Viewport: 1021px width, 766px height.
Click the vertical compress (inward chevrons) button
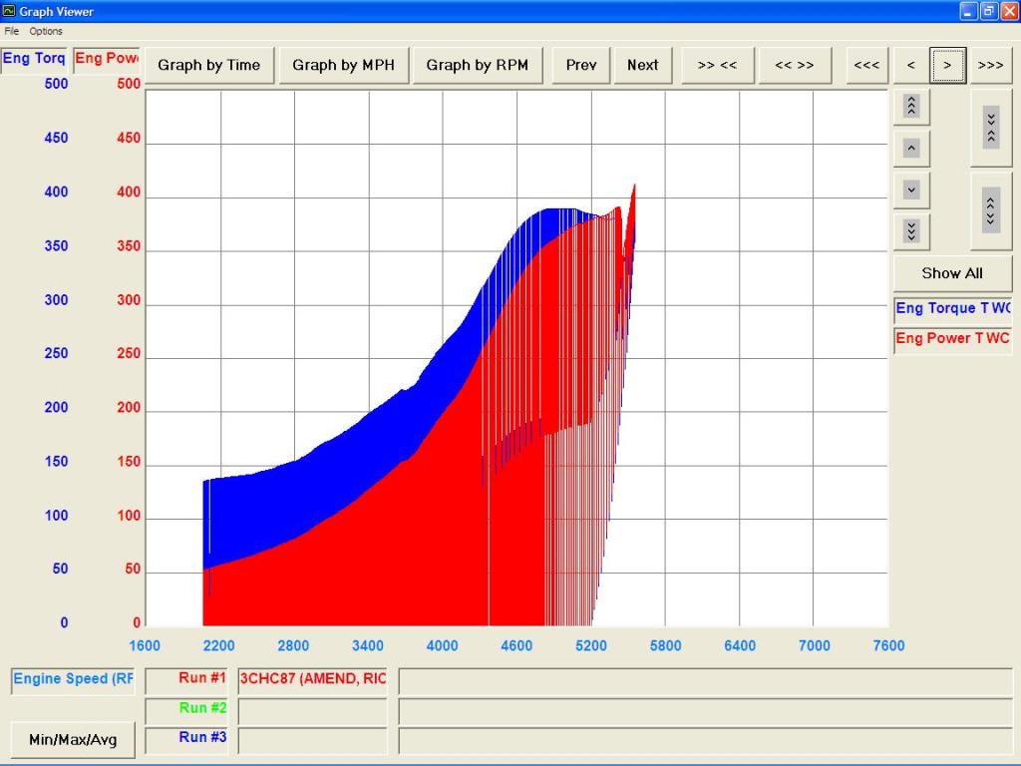pyautogui.click(x=990, y=128)
